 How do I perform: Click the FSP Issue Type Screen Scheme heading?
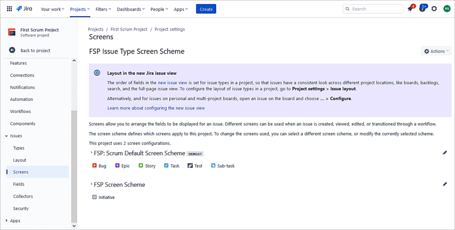(x=137, y=51)
